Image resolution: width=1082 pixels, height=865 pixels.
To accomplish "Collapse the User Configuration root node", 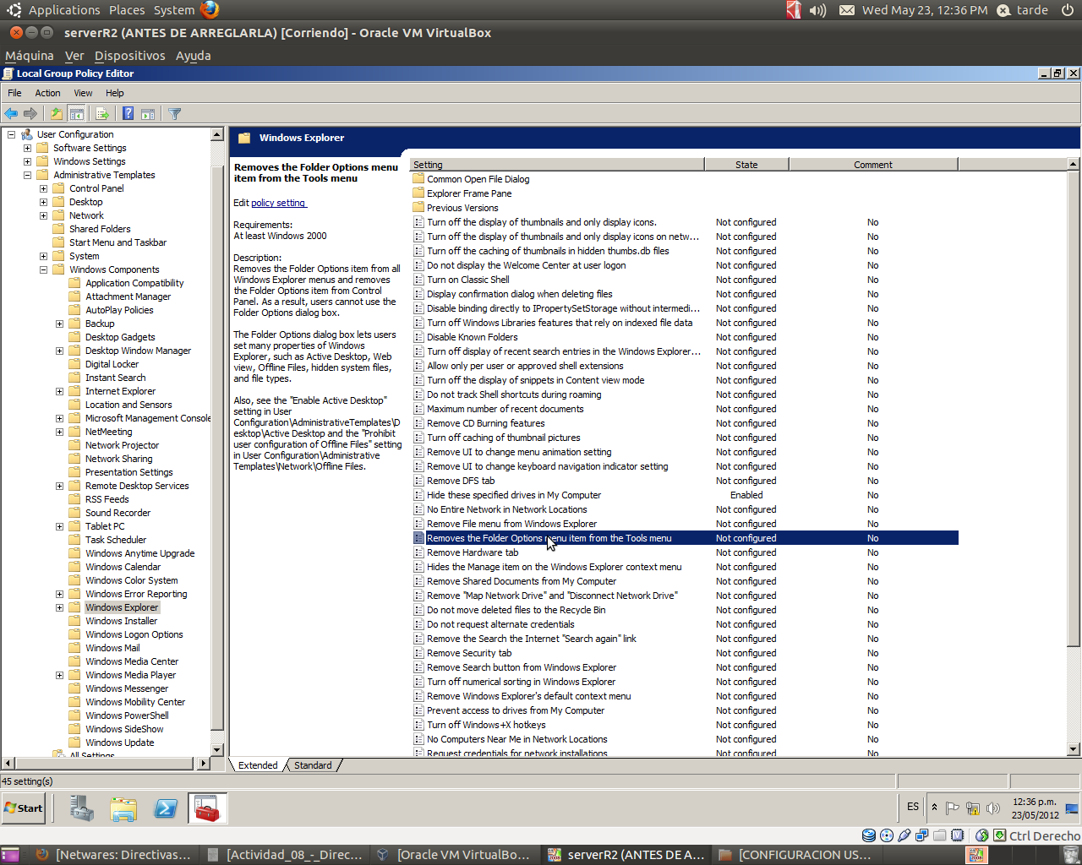I will point(11,134).
